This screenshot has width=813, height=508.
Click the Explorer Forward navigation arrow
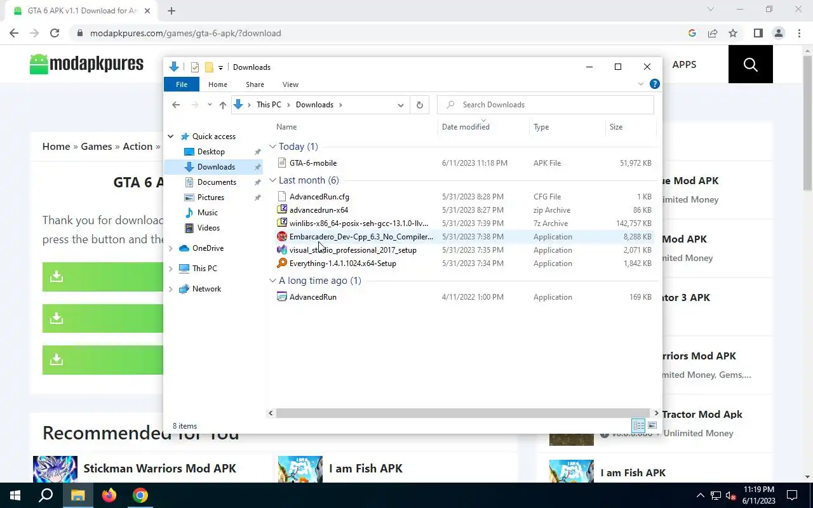point(195,105)
